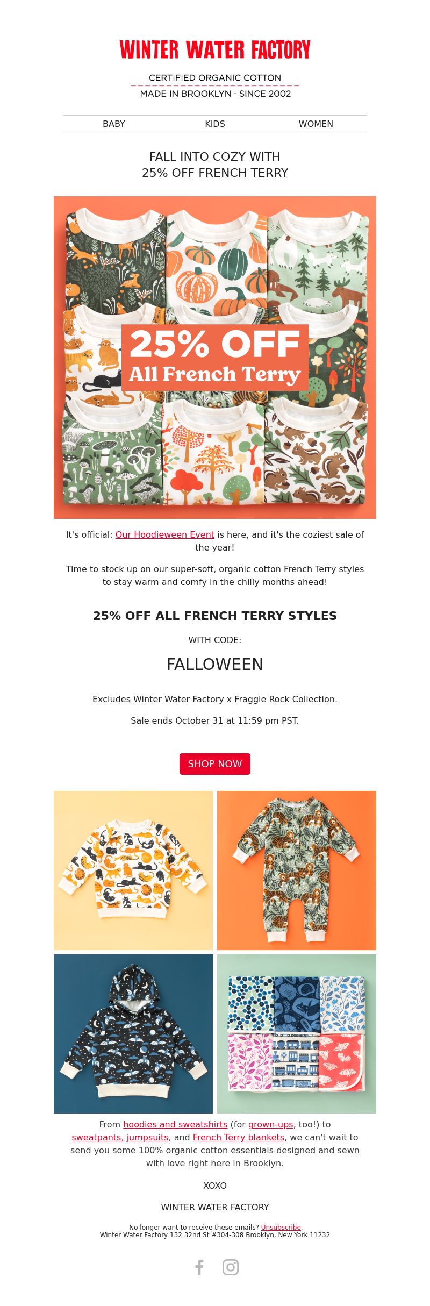Viewport: 430px width, 1306px height.
Task: Open the Our Hoodieween Event link
Action: click(x=165, y=535)
